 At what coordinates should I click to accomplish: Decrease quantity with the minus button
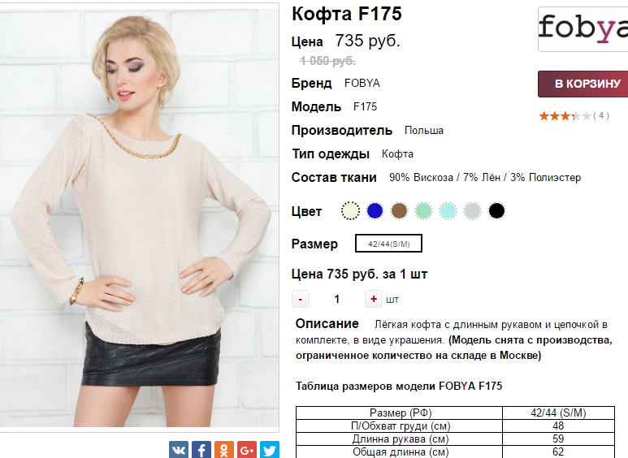[x=301, y=299]
